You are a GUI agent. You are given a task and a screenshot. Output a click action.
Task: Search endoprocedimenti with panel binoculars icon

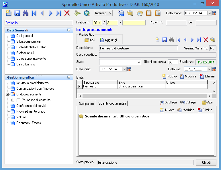coord(171,40)
